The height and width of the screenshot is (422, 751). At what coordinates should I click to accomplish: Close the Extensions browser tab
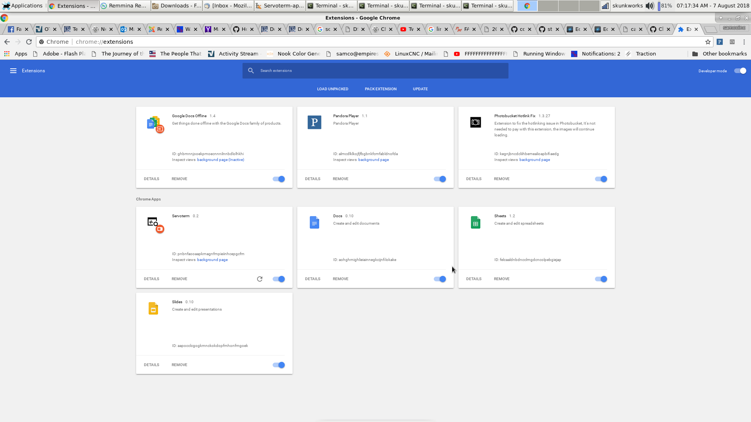(696, 29)
